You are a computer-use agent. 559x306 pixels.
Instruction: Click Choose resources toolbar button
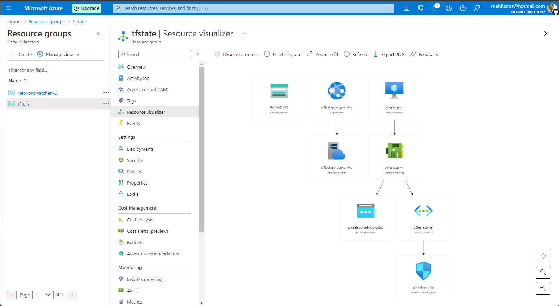click(x=237, y=54)
